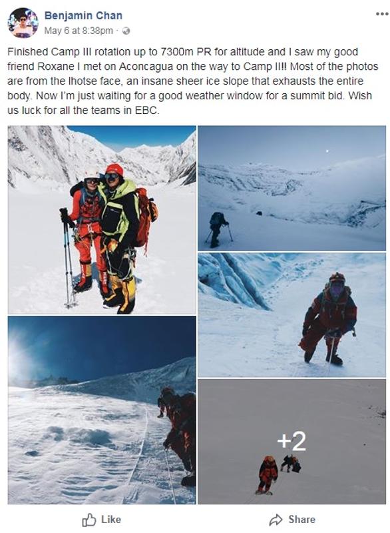Image resolution: width=390 pixels, height=533 pixels.
Task: Click the word Roxane in the post
Action: (56, 66)
